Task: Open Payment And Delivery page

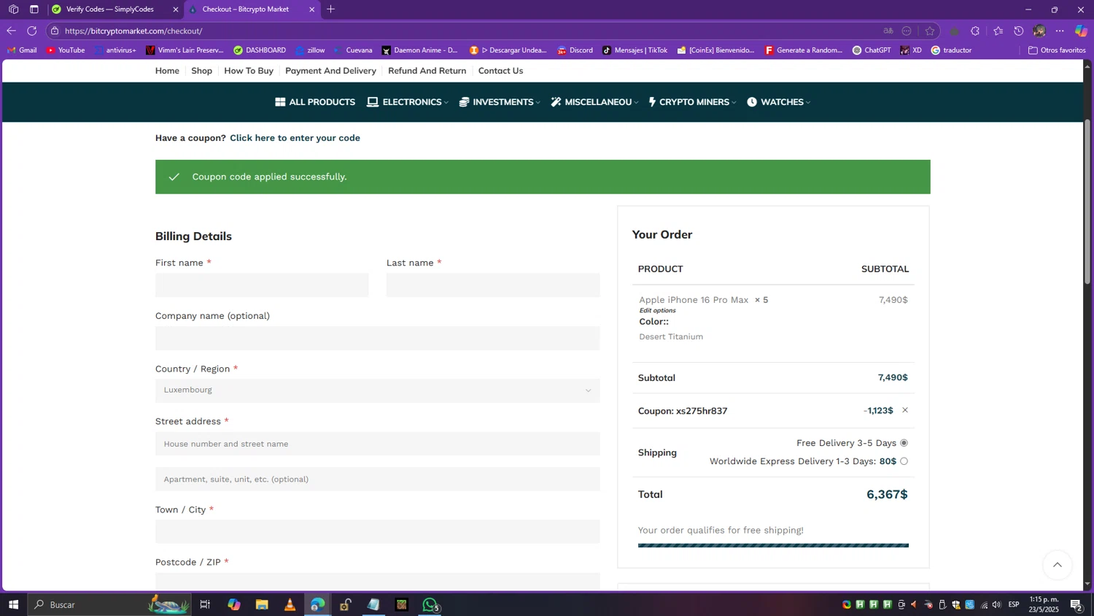Action: click(x=330, y=71)
